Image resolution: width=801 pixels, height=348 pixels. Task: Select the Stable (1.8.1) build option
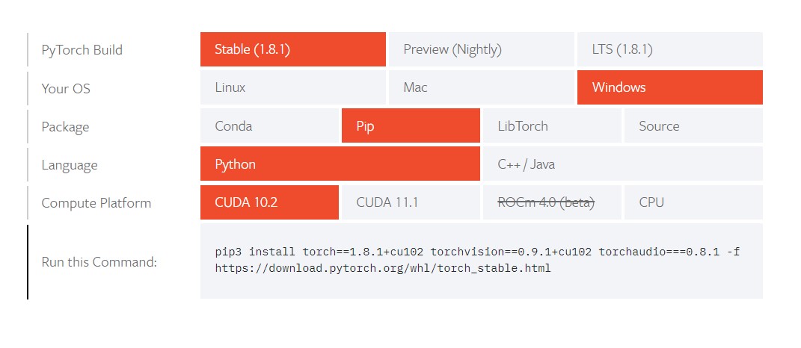tap(292, 49)
